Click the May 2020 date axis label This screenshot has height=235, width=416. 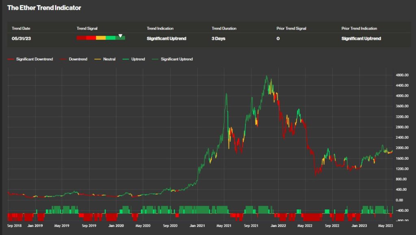[143, 226]
